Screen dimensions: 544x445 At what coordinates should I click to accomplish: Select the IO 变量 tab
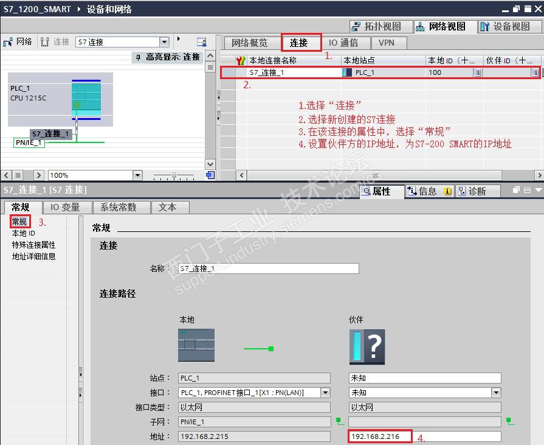66,208
